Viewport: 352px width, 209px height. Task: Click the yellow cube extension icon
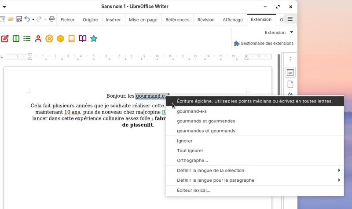pos(60,39)
